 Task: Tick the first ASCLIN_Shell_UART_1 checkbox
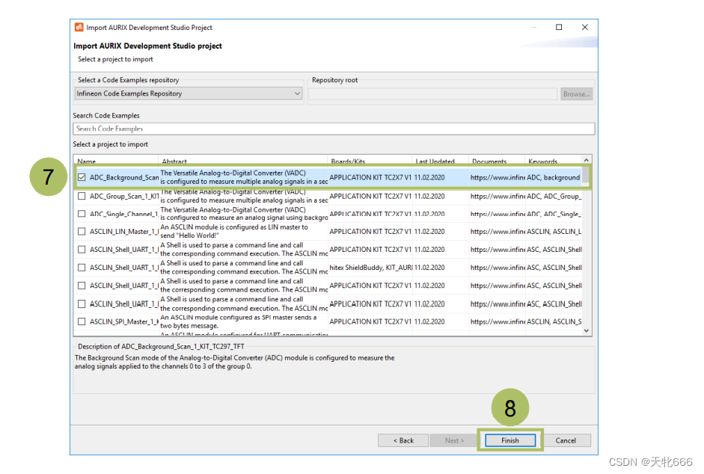(82, 249)
